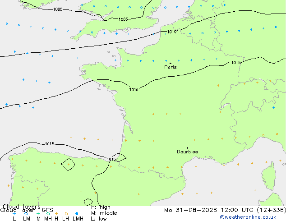Click the '1005' label west of Wales

58,9
